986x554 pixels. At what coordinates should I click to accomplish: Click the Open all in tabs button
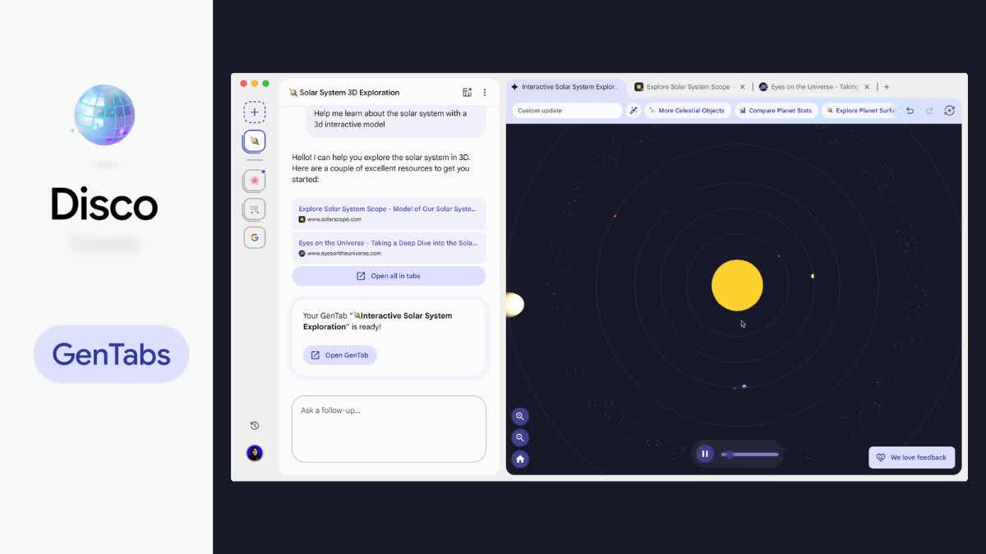389,276
